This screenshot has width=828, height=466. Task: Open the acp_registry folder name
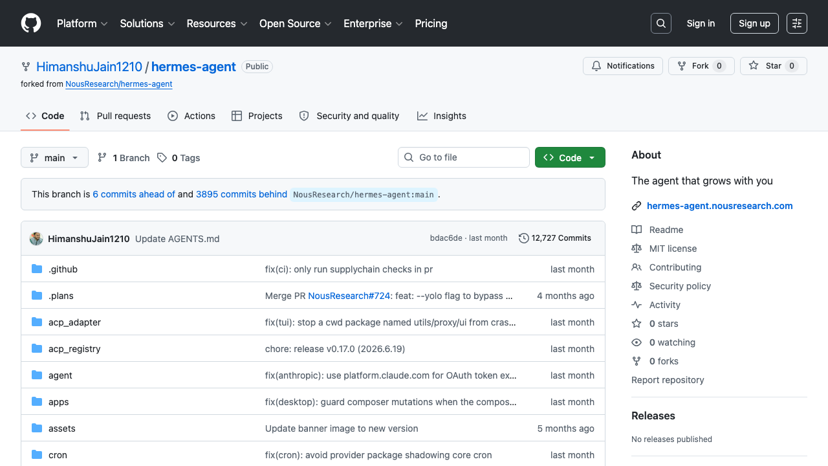pyautogui.click(x=74, y=349)
